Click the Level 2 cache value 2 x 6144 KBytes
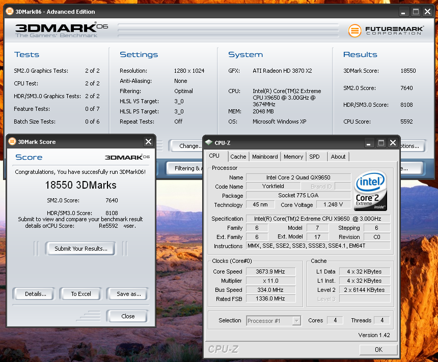 365,290
